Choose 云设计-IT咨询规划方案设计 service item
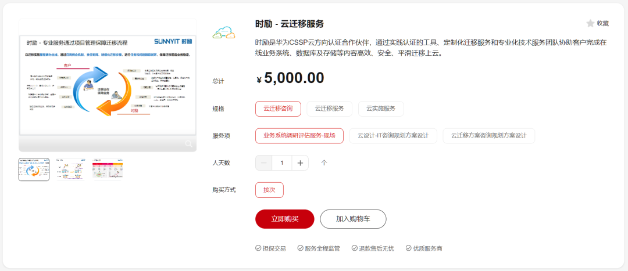This screenshot has width=628, height=271. click(x=393, y=136)
